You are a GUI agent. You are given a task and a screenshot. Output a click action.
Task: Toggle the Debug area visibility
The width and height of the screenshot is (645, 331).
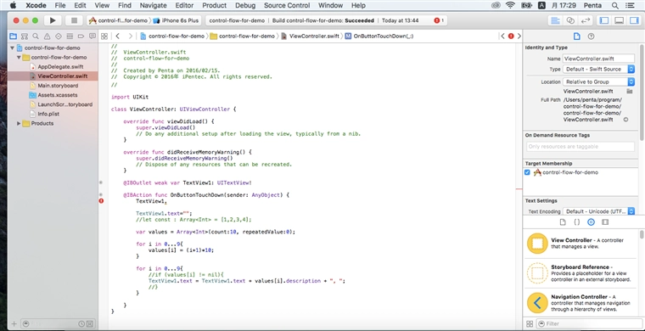[619, 20]
